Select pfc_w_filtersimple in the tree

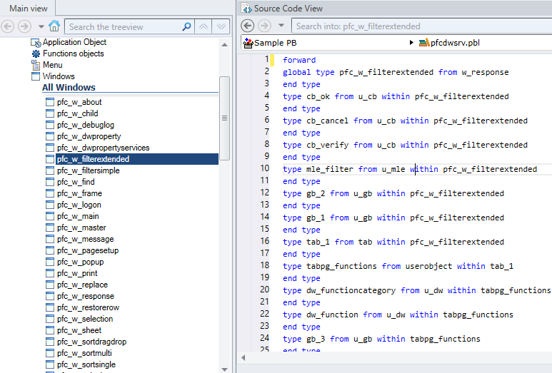coord(88,170)
